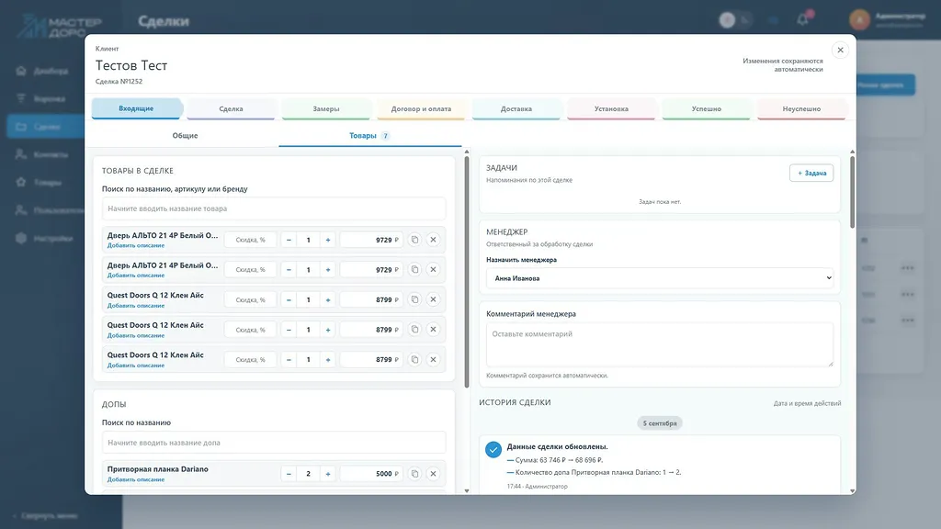Click the Задач пока нет text
The height and width of the screenshot is (529, 941).
pos(660,201)
